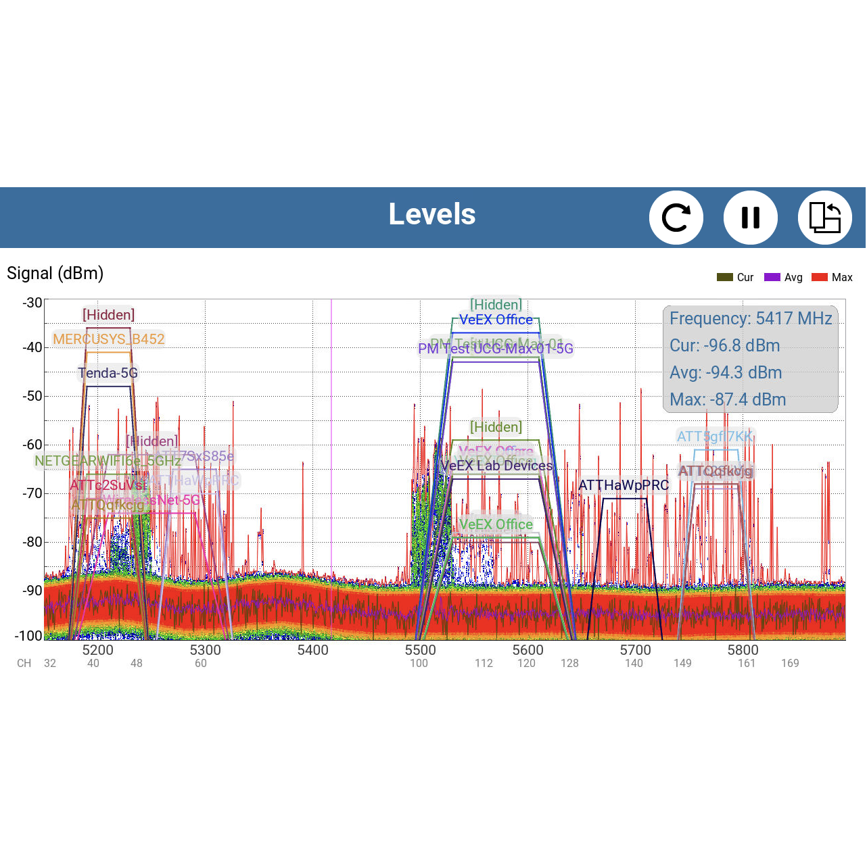Image resolution: width=867 pixels, height=865 pixels.
Task: Select the ATT5gf7KK network label
Action: point(715,437)
